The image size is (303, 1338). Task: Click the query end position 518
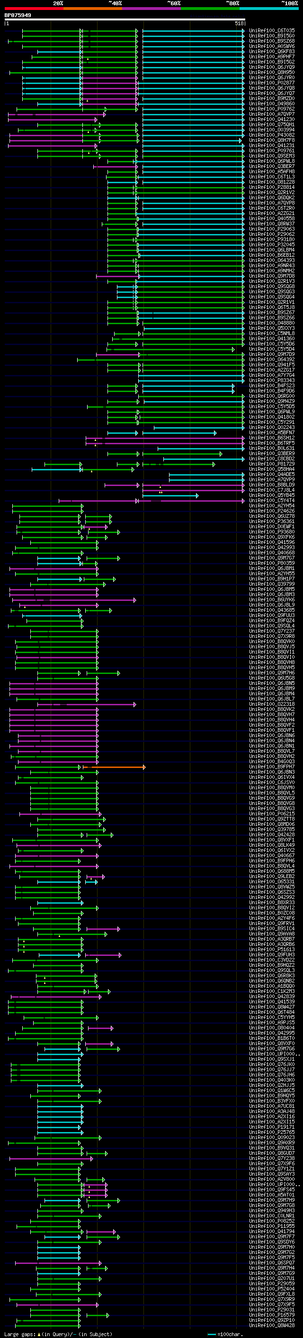(x=239, y=23)
